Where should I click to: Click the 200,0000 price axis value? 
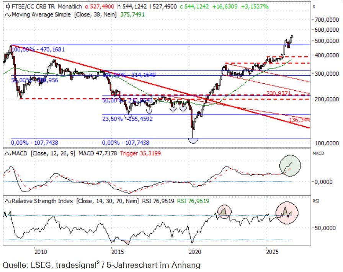click(327, 99)
